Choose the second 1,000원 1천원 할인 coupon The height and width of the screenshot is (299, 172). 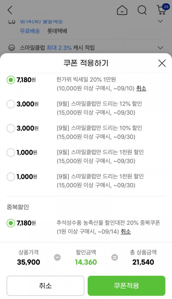tap(11, 177)
